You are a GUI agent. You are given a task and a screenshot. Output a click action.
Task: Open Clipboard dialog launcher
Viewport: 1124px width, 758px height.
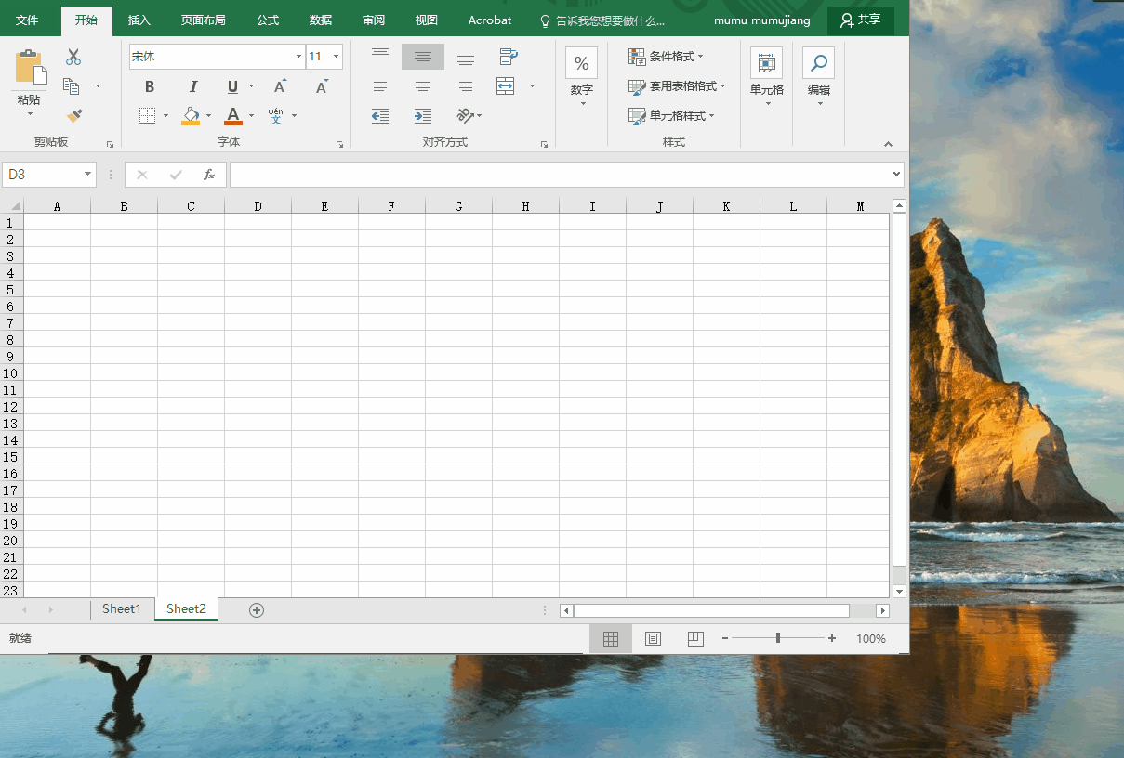click(110, 144)
